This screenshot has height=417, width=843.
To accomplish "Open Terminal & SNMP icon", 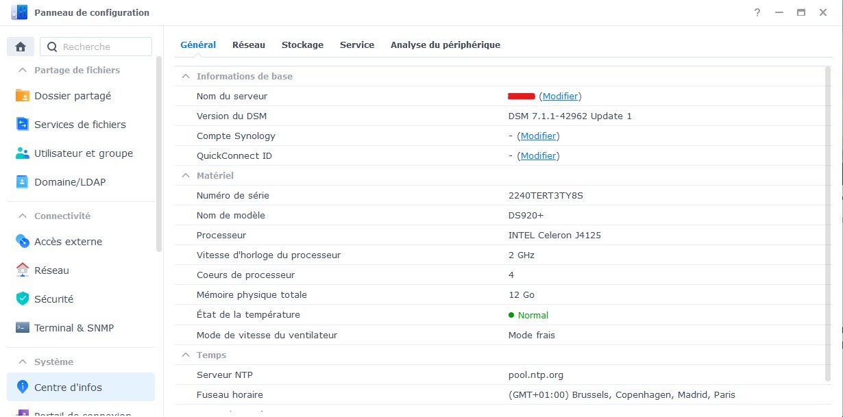I will (x=23, y=328).
